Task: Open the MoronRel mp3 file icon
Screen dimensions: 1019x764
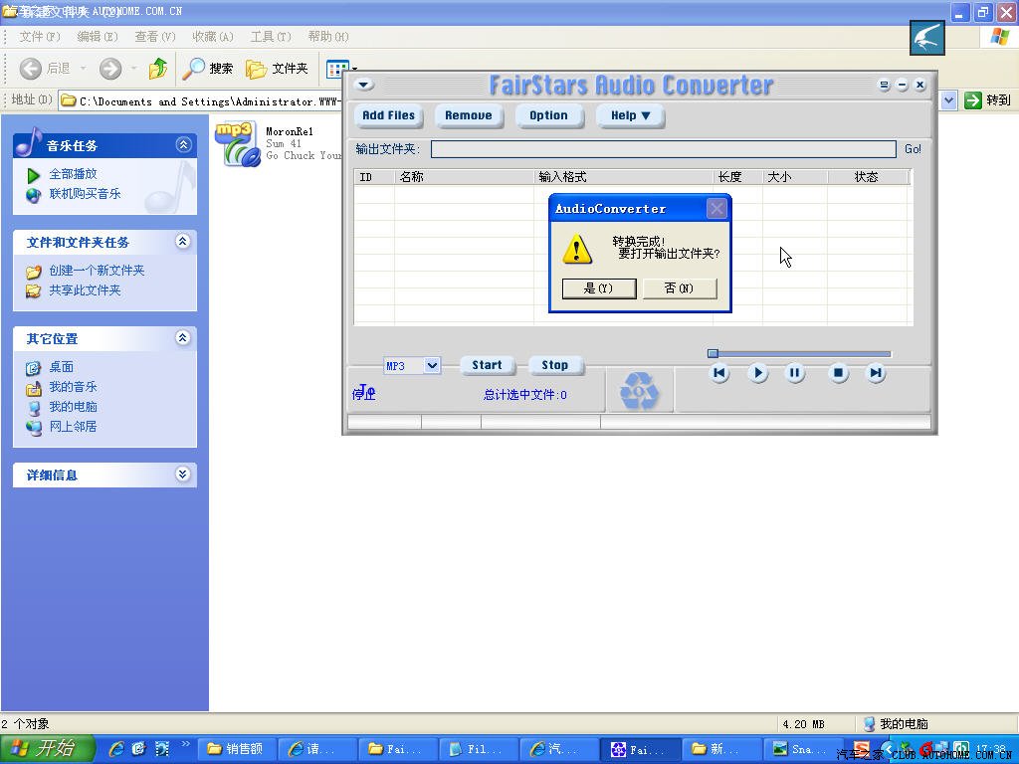Action: 237,143
